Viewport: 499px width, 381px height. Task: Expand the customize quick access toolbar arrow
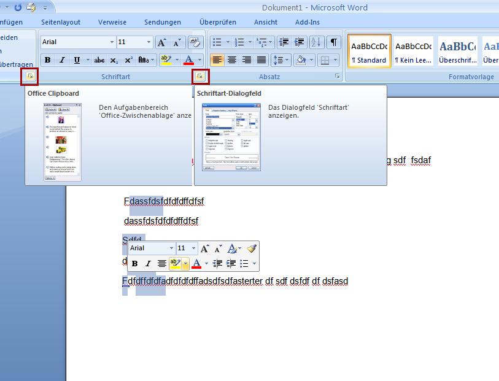(45, 7)
